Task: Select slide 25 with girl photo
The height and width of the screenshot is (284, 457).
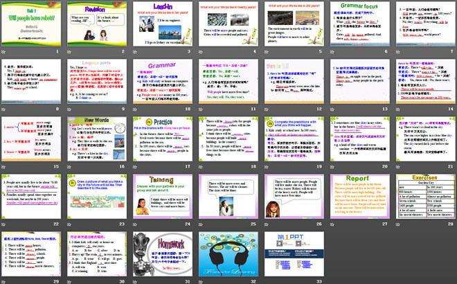Action: 228,197
